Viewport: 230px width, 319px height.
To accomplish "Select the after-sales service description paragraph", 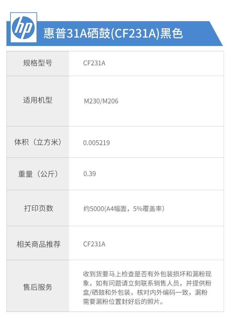I will [147, 288].
